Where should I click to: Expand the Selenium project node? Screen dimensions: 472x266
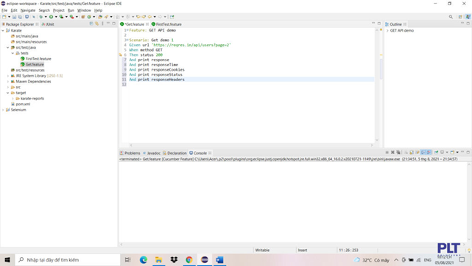point(3,110)
